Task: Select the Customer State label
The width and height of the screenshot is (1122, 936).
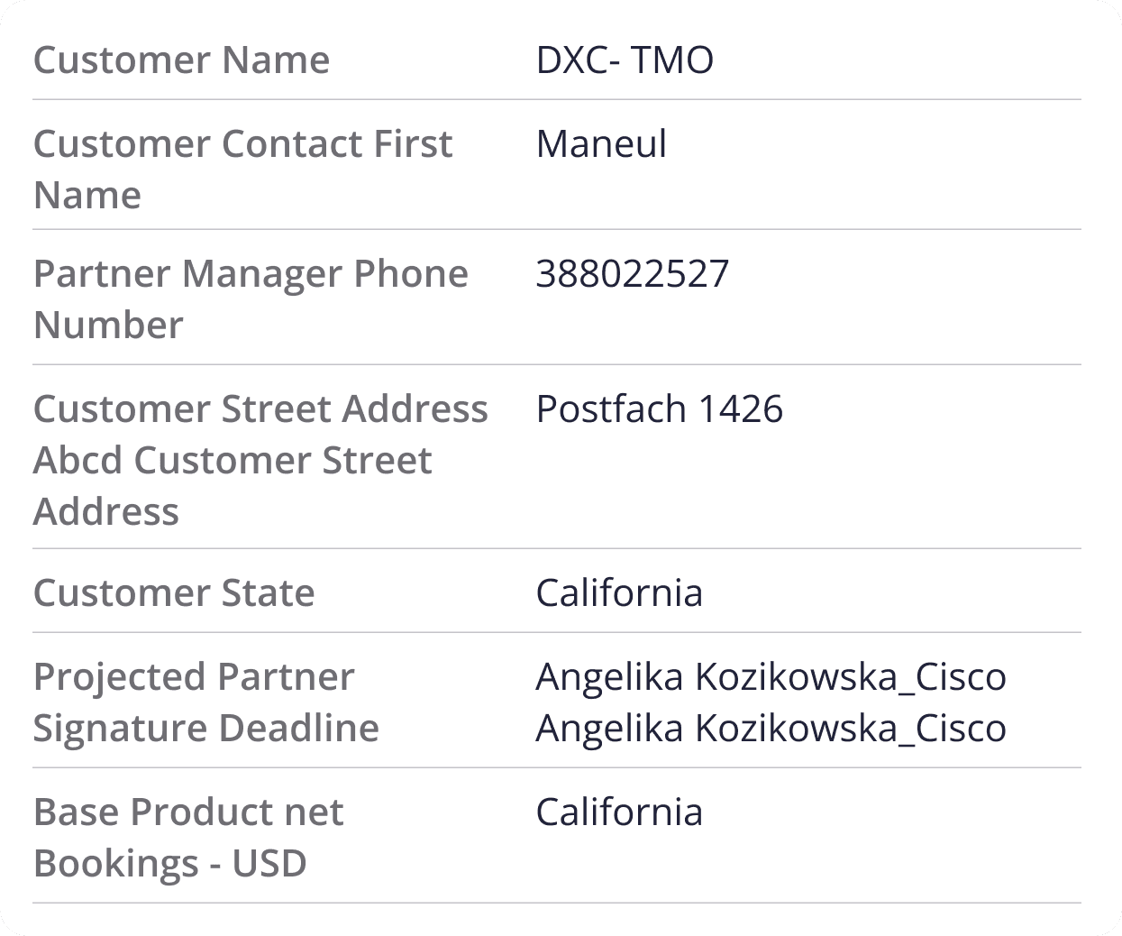Action: tap(174, 593)
